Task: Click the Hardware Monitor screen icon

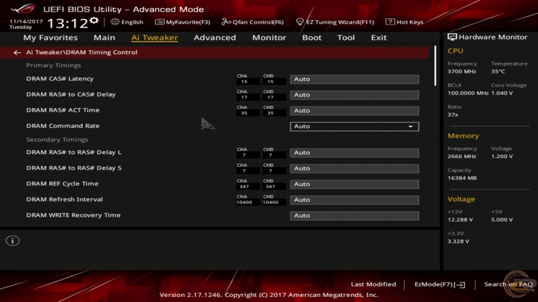Action: pos(452,37)
